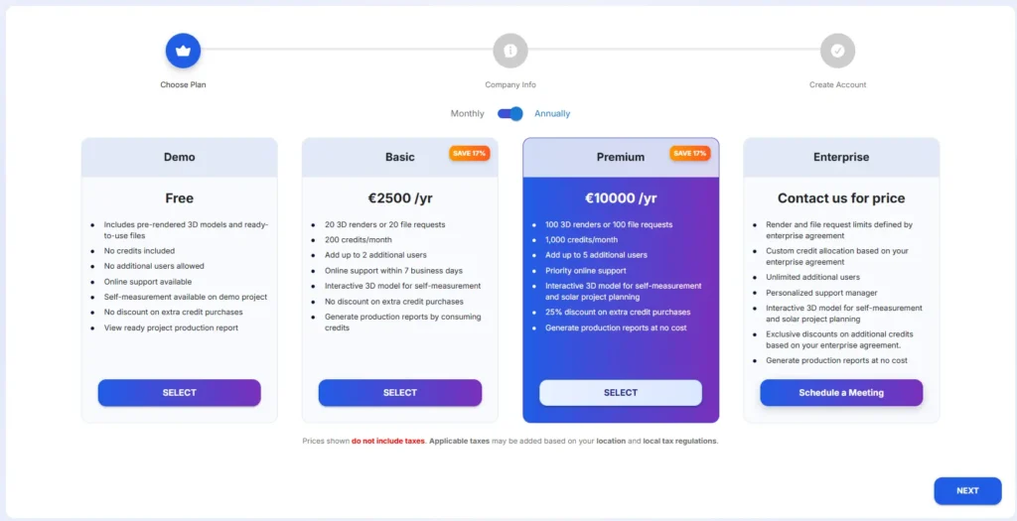The height and width of the screenshot is (521, 1017).
Task: Click the 'do not include taxes' notice
Action: pos(388,441)
